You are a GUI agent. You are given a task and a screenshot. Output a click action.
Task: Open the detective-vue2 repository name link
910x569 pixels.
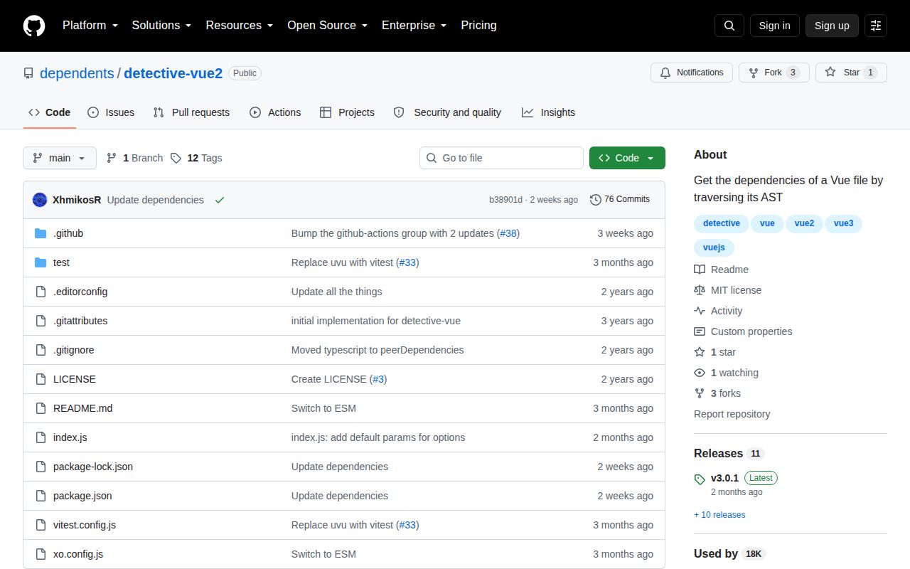point(173,73)
